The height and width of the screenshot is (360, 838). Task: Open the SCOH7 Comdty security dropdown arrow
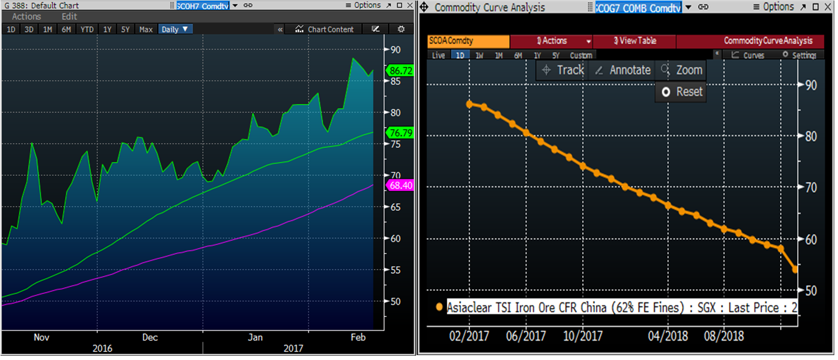click(235, 6)
